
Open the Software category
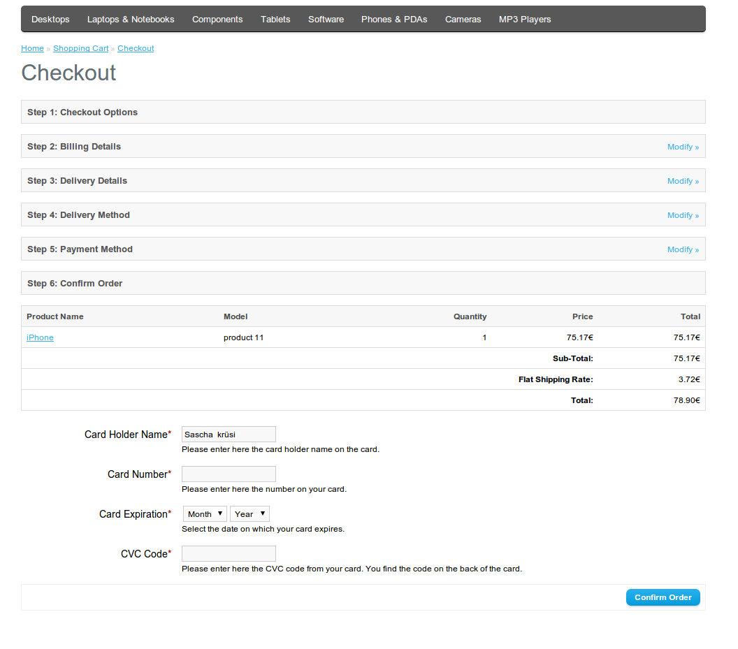pos(326,19)
